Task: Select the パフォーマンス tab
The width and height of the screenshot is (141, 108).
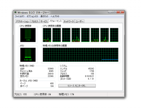Action: [56, 21]
